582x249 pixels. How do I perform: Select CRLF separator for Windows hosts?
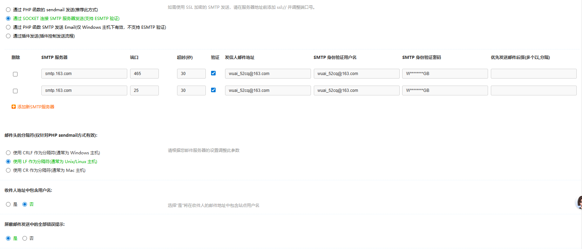click(8, 153)
